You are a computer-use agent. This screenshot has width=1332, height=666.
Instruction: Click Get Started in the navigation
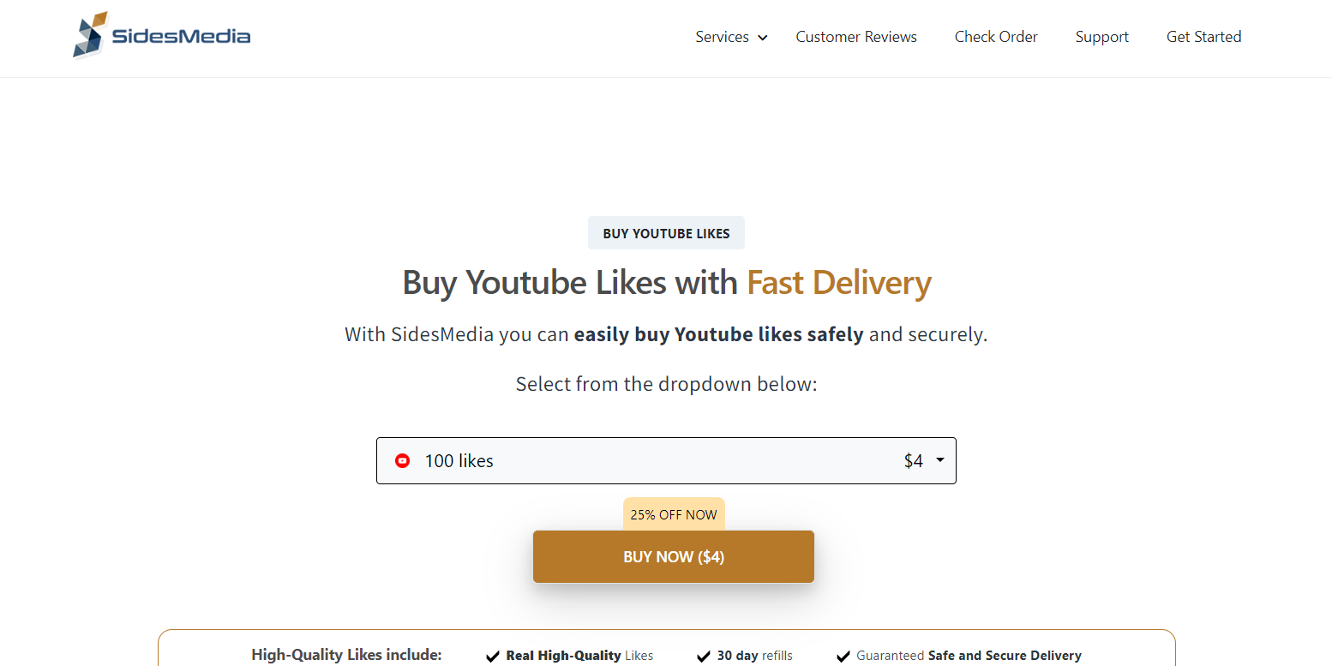point(1203,37)
